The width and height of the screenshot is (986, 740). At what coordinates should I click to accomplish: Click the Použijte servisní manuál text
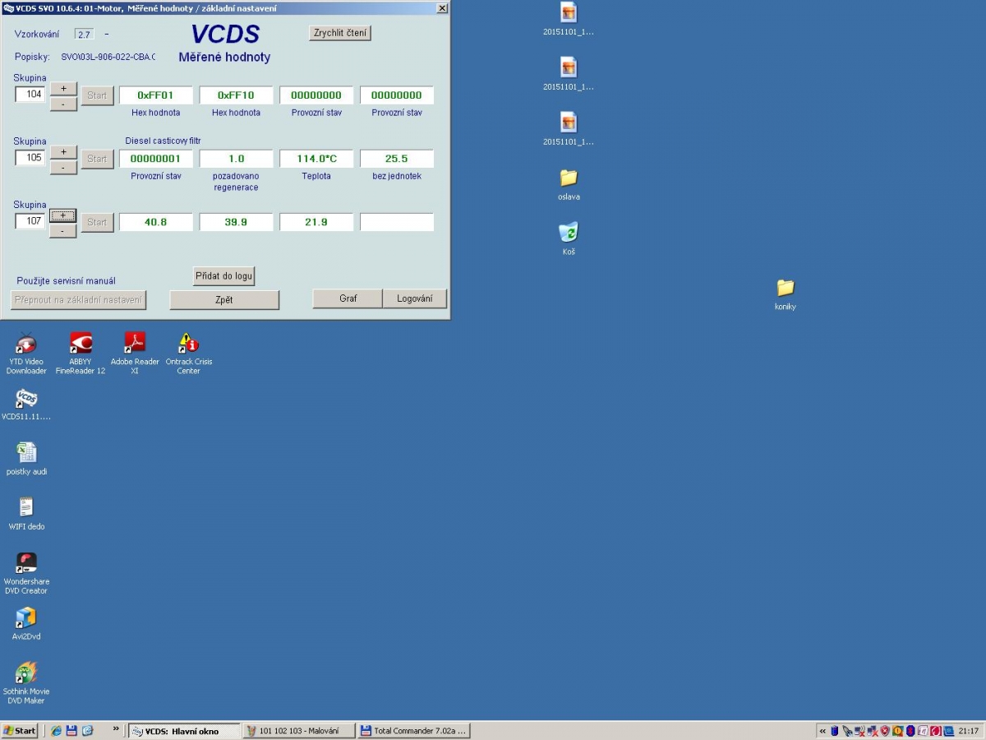tap(67, 281)
